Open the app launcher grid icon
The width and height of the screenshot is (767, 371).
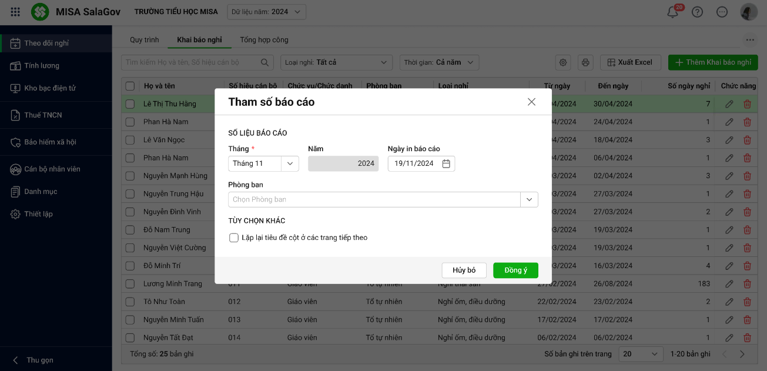coord(15,12)
